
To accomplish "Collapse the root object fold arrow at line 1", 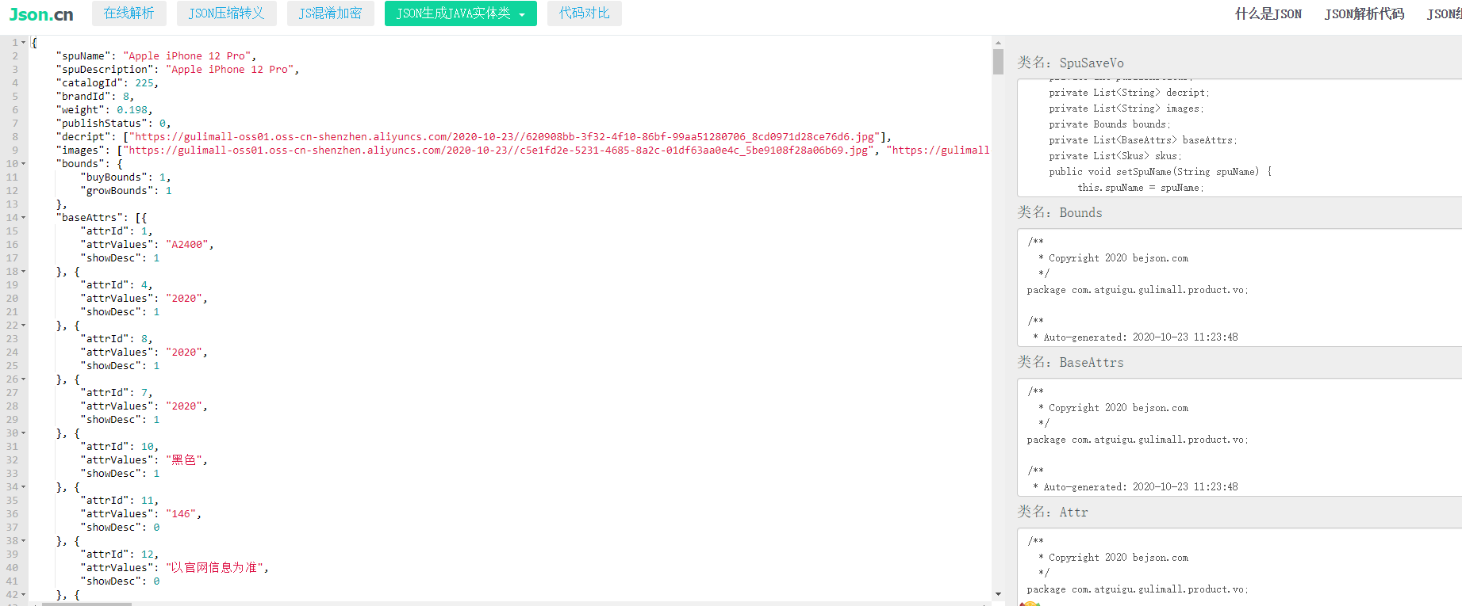I will click(x=24, y=43).
